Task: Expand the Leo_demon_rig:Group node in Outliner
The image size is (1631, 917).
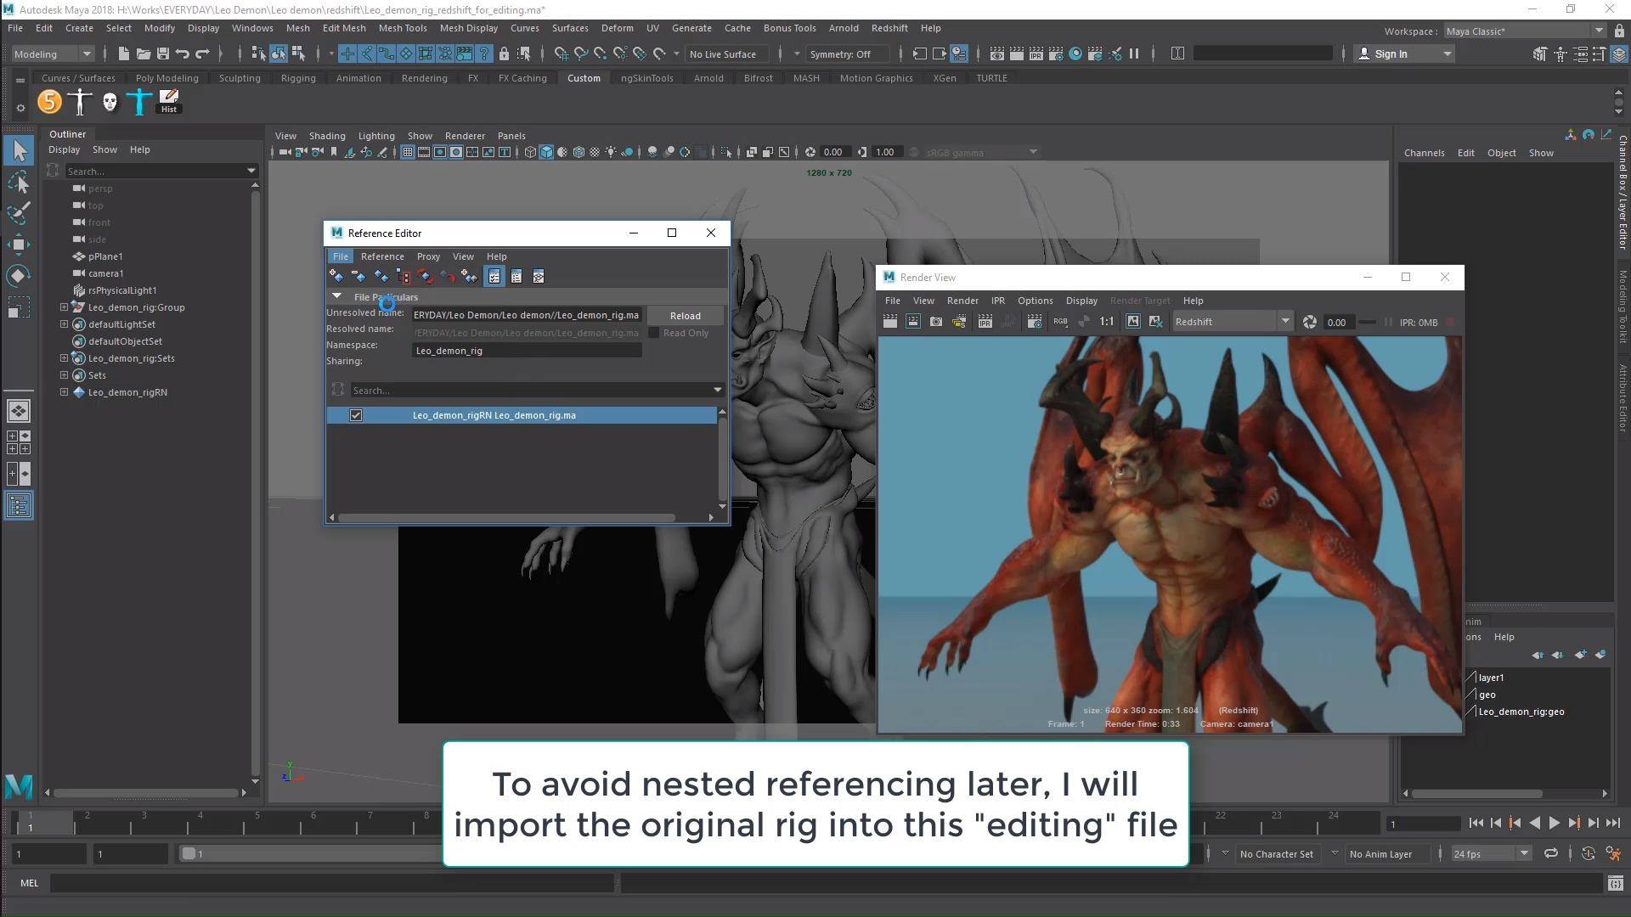Action: tap(64, 307)
